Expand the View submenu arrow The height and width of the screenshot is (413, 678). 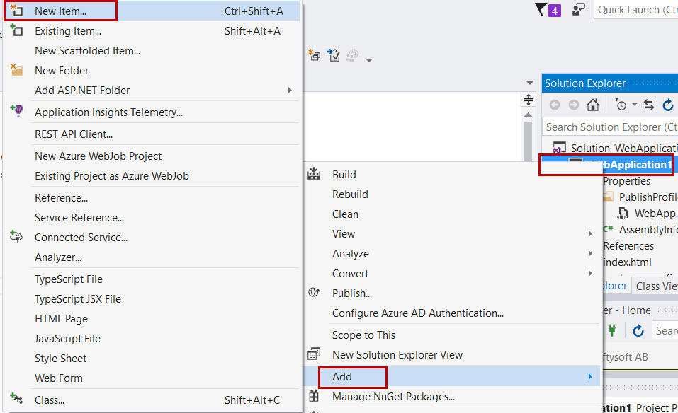pyautogui.click(x=590, y=234)
